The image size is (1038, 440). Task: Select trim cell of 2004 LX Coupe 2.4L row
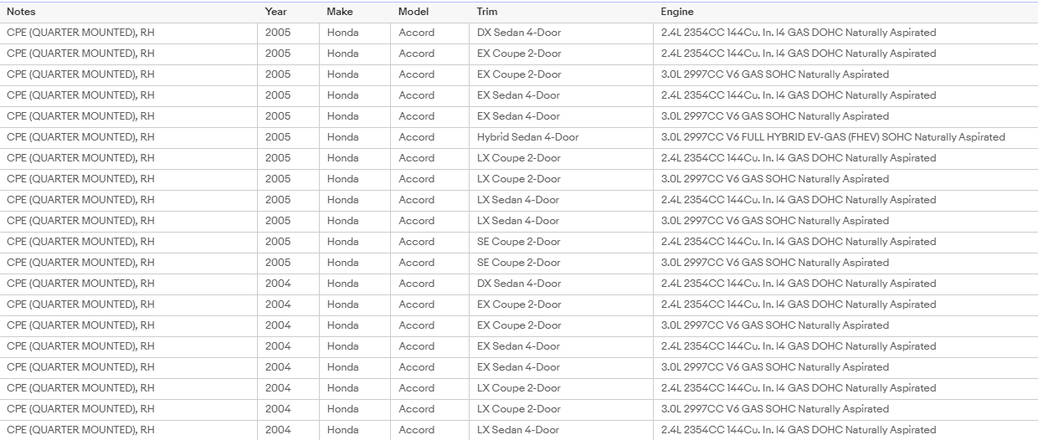coord(562,388)
